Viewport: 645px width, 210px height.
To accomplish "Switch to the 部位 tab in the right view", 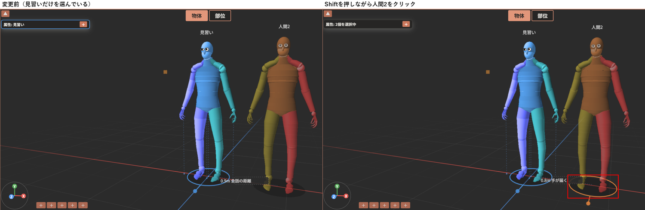I will click(543, 16).
